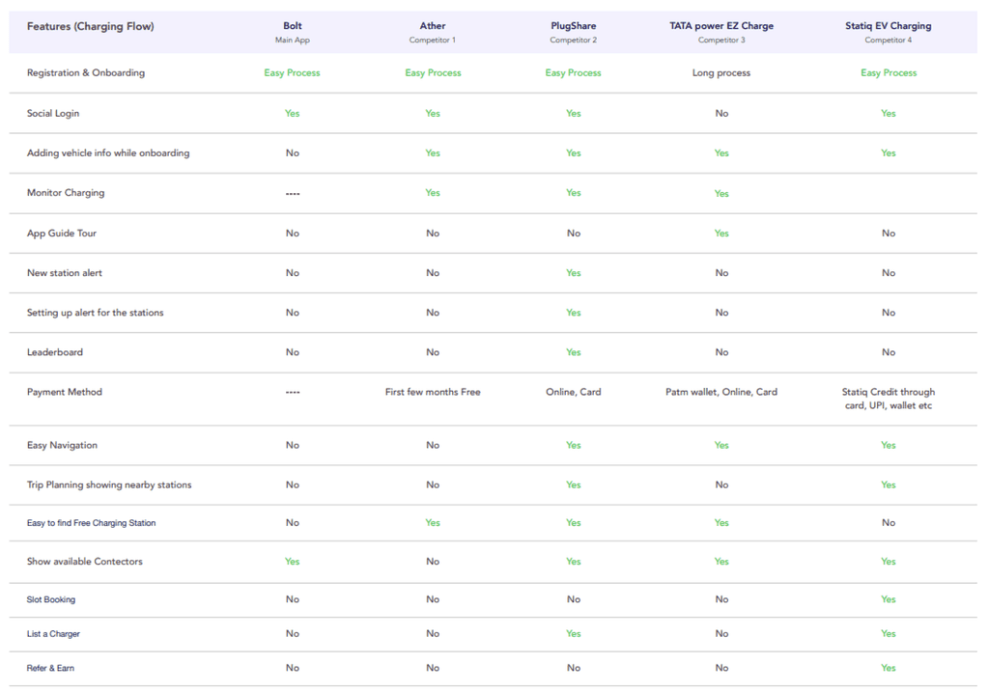Click Bolt's 'Easy Process' for Registration

(292, 72)
